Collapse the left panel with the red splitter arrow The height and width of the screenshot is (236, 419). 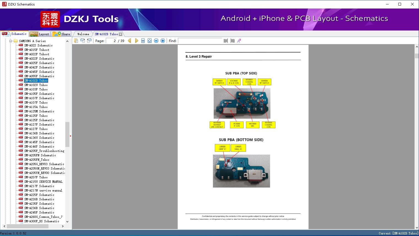click(x=71, y=136)
